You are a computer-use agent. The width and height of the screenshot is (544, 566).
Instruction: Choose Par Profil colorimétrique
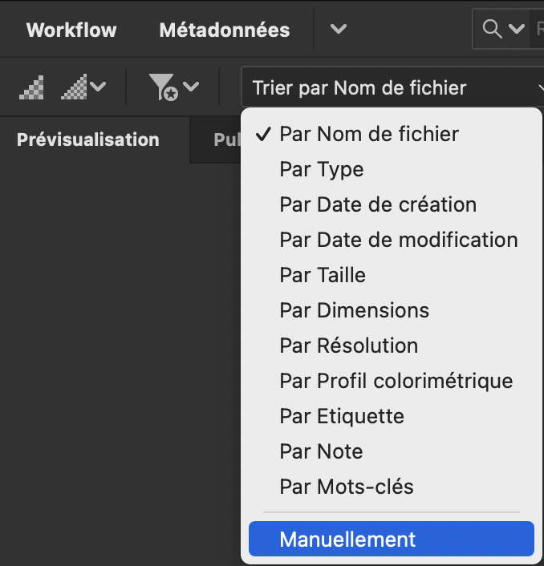pos(396,381)
